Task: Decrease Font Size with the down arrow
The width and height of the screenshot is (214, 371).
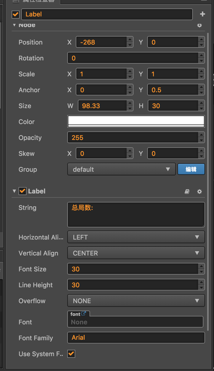Action: click(x=201, y=272)
